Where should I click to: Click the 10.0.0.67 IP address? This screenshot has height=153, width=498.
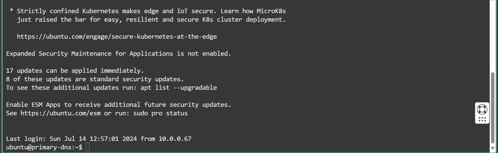[175, 139]
